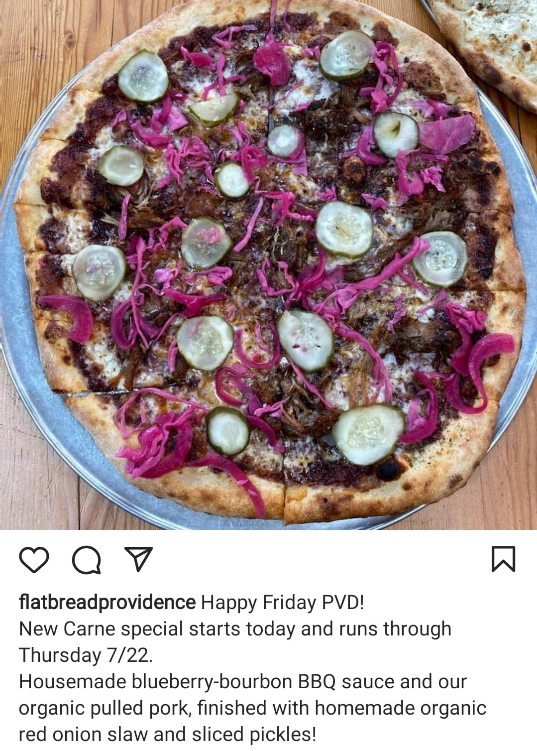The image size is (537, 751).
Task: Tap the center of the pizza photo
Action: [268, 264]
